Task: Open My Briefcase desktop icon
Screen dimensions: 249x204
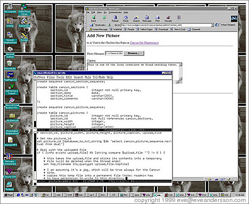Action: click(13, 117)
